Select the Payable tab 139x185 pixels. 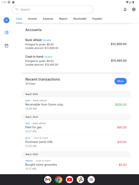(97, 19)
